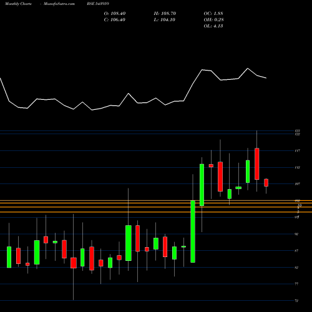Click the last red candle on the right

coord(266,183)
